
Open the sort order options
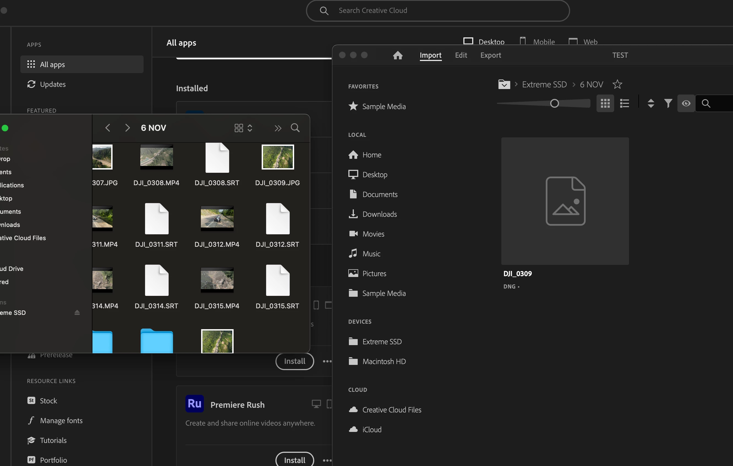coord(651,104)
